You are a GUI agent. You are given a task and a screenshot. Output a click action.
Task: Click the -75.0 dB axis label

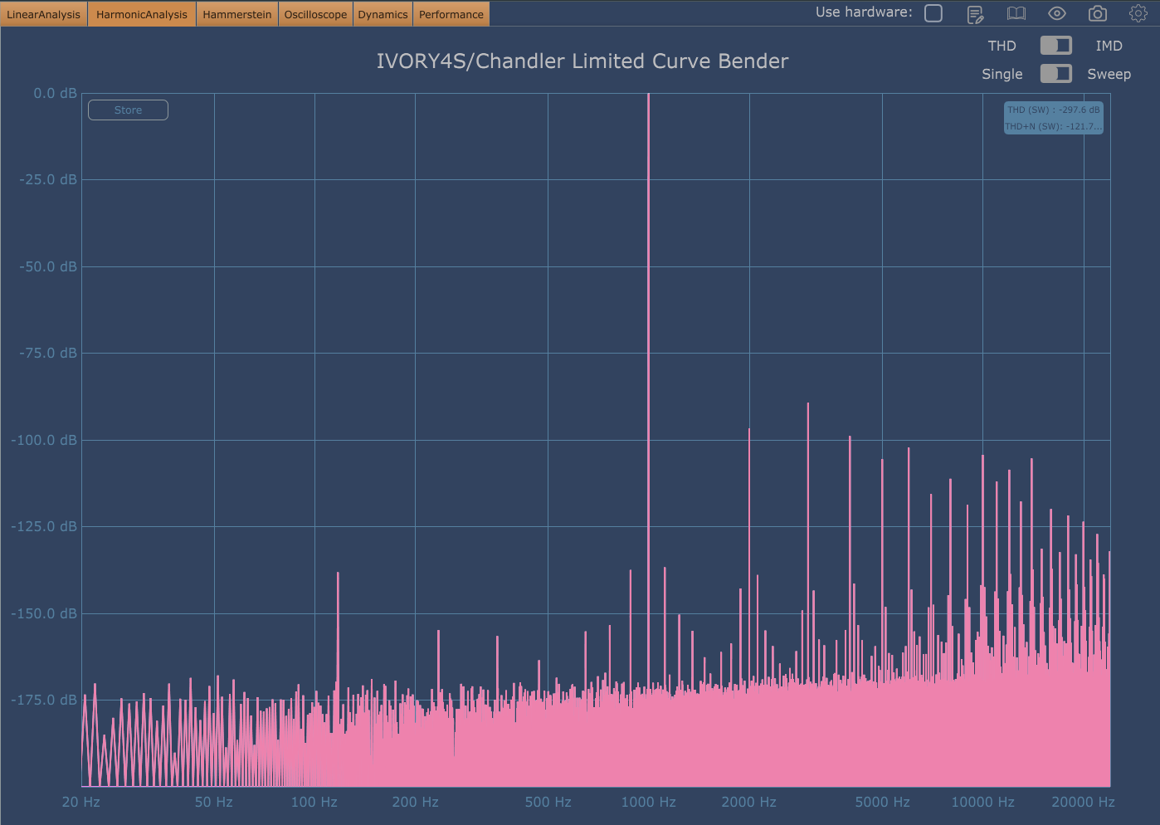point(48,354)
